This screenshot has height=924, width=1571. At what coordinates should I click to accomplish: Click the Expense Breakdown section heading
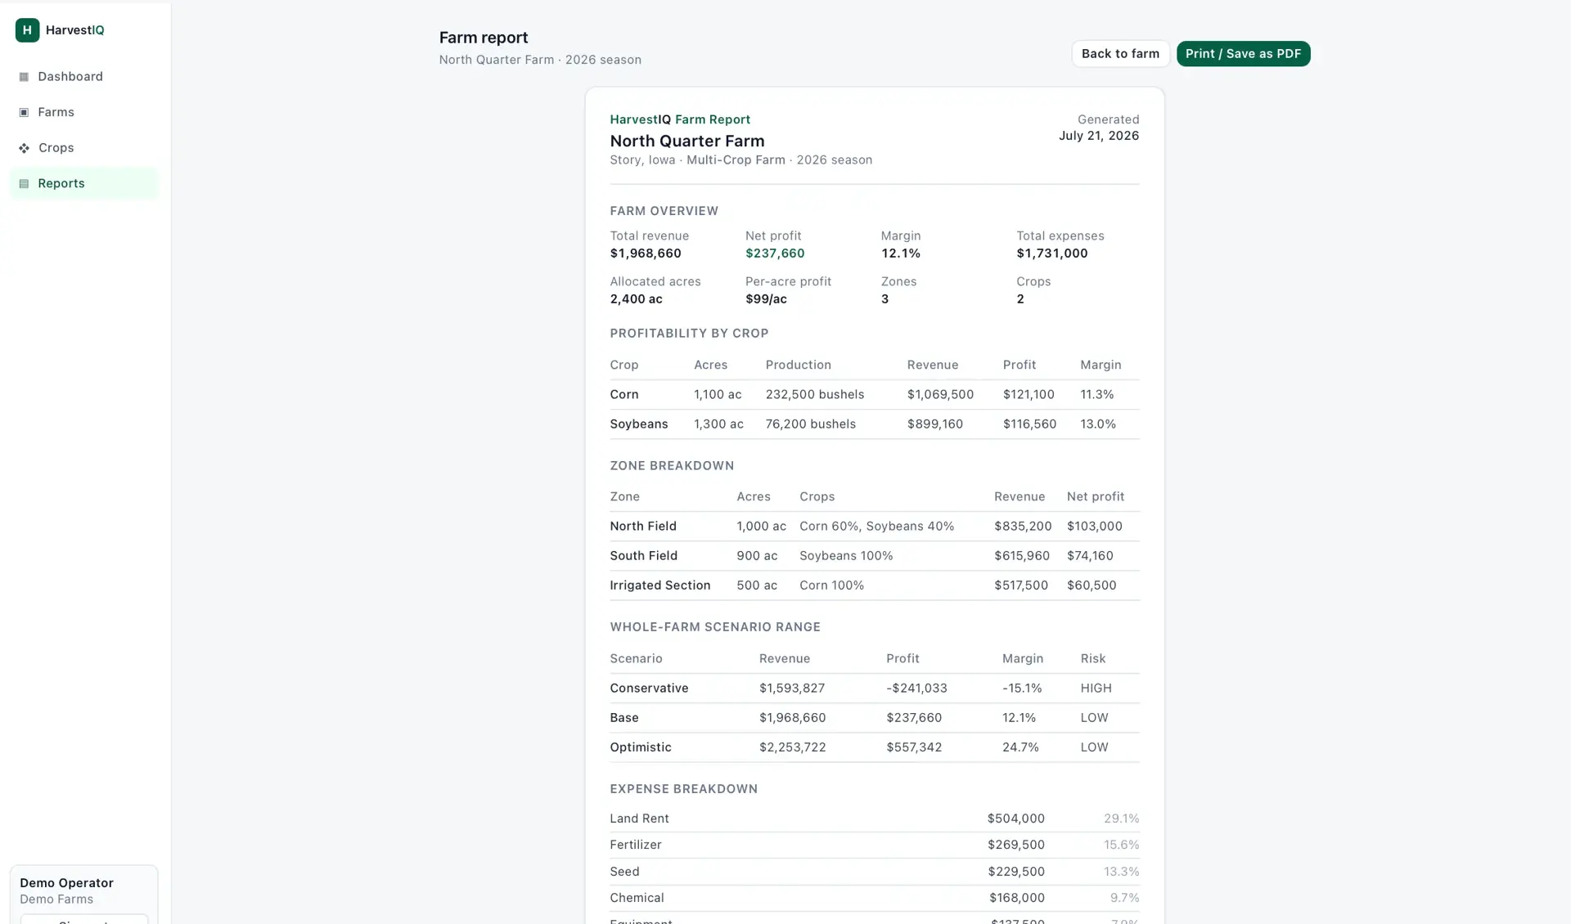coord(683,789)
